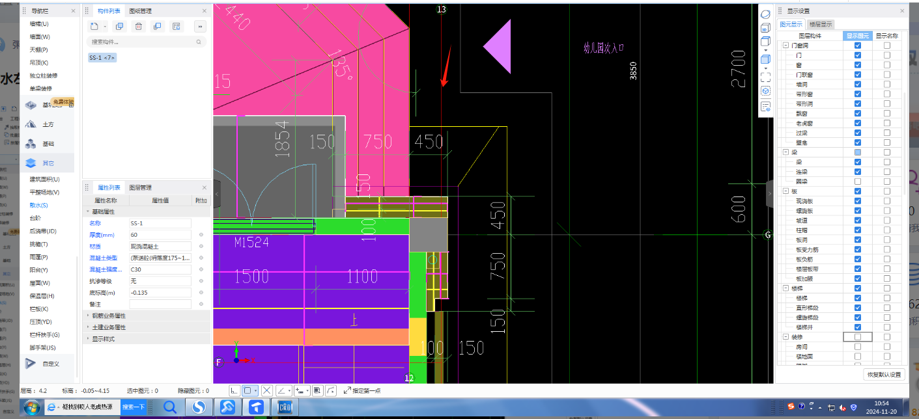919x419 pixels.
Task: Click the hexagon local 3D icon
Action: coord(766,90)
